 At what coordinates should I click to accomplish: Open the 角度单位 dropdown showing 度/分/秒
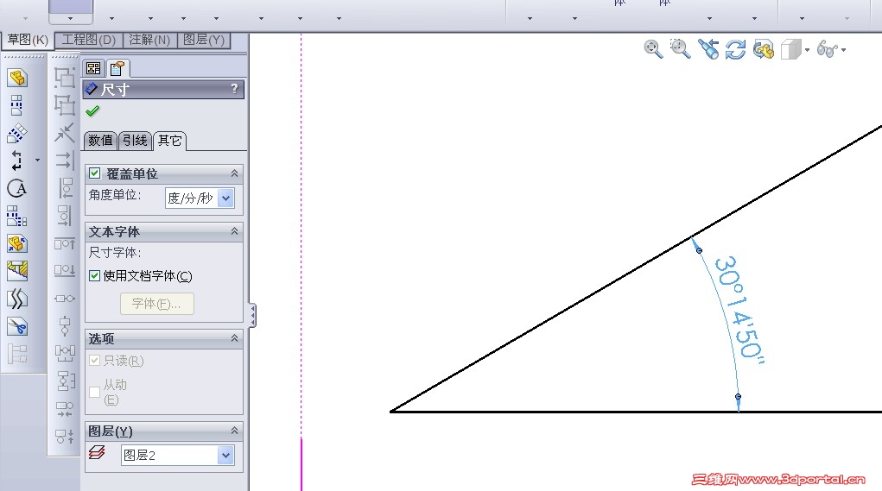(226, 198)
